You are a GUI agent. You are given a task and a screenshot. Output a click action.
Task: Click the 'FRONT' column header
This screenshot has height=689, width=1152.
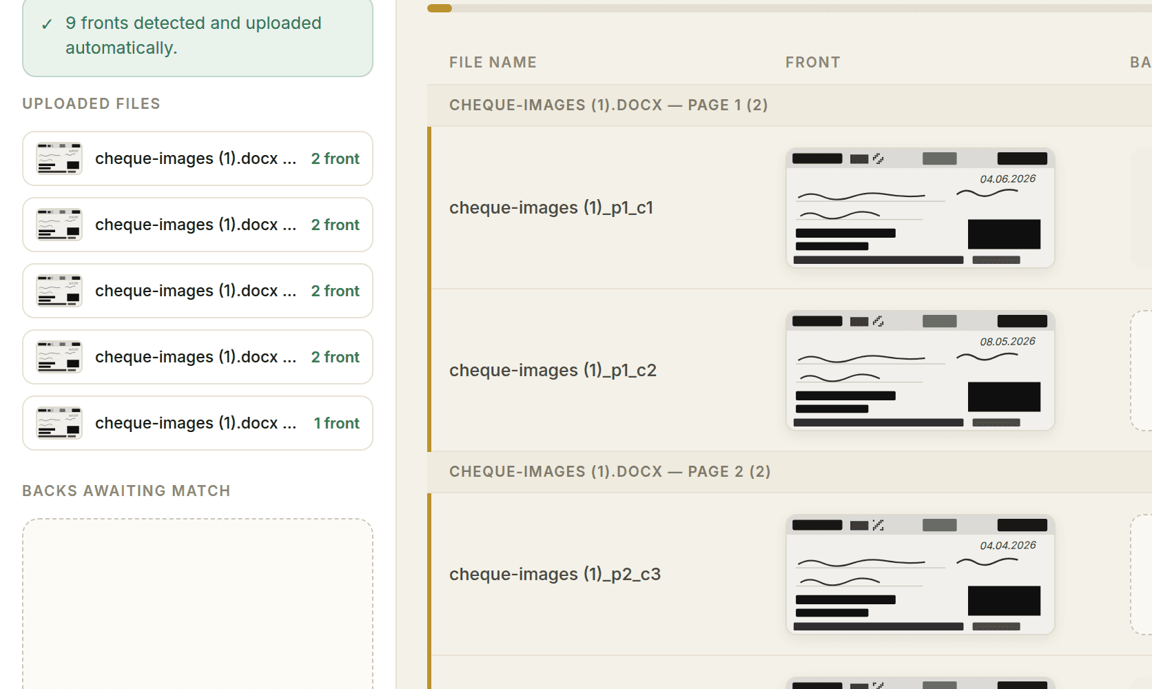(812, 62)
